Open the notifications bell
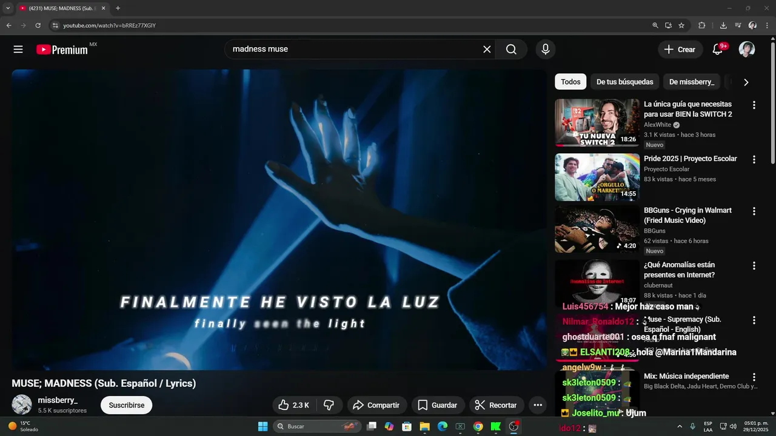776x436 pixels. tap(718, 50)
